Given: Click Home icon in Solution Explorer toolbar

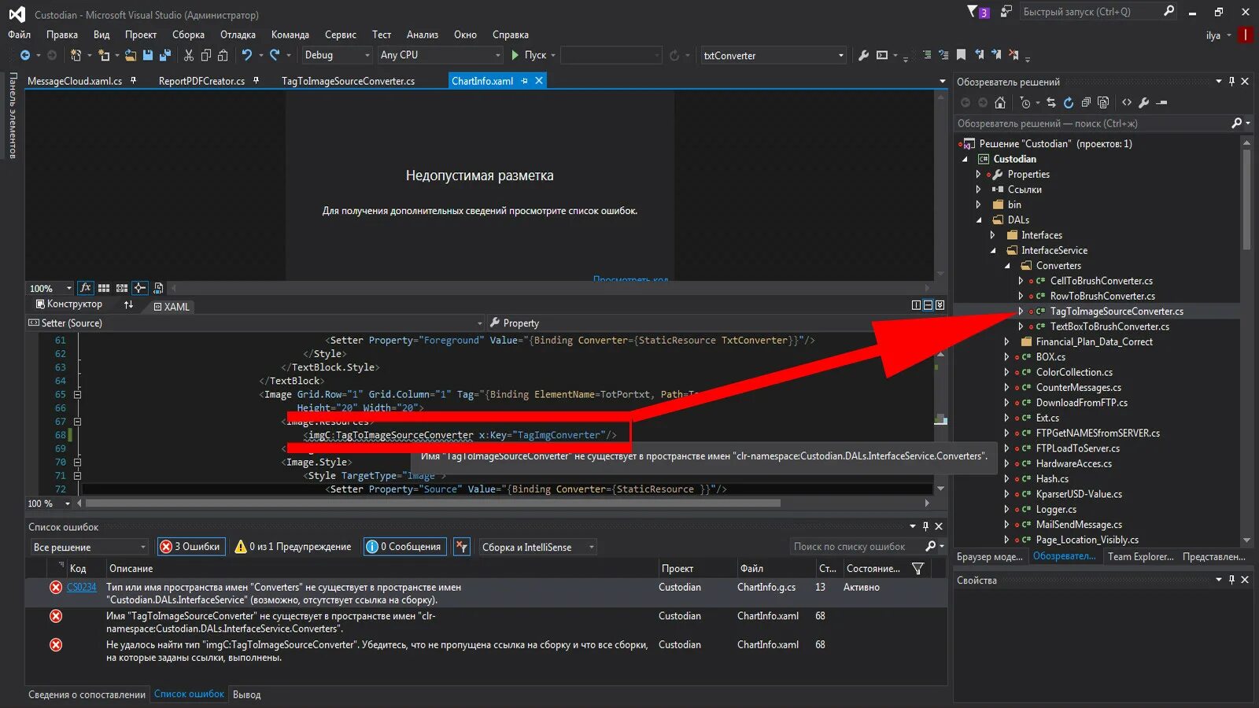Looking at the screenshot, I should point(1000,102).
